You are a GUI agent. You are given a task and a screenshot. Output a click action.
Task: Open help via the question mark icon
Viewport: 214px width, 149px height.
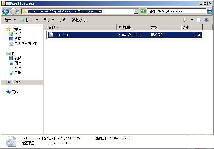point(207,20)
